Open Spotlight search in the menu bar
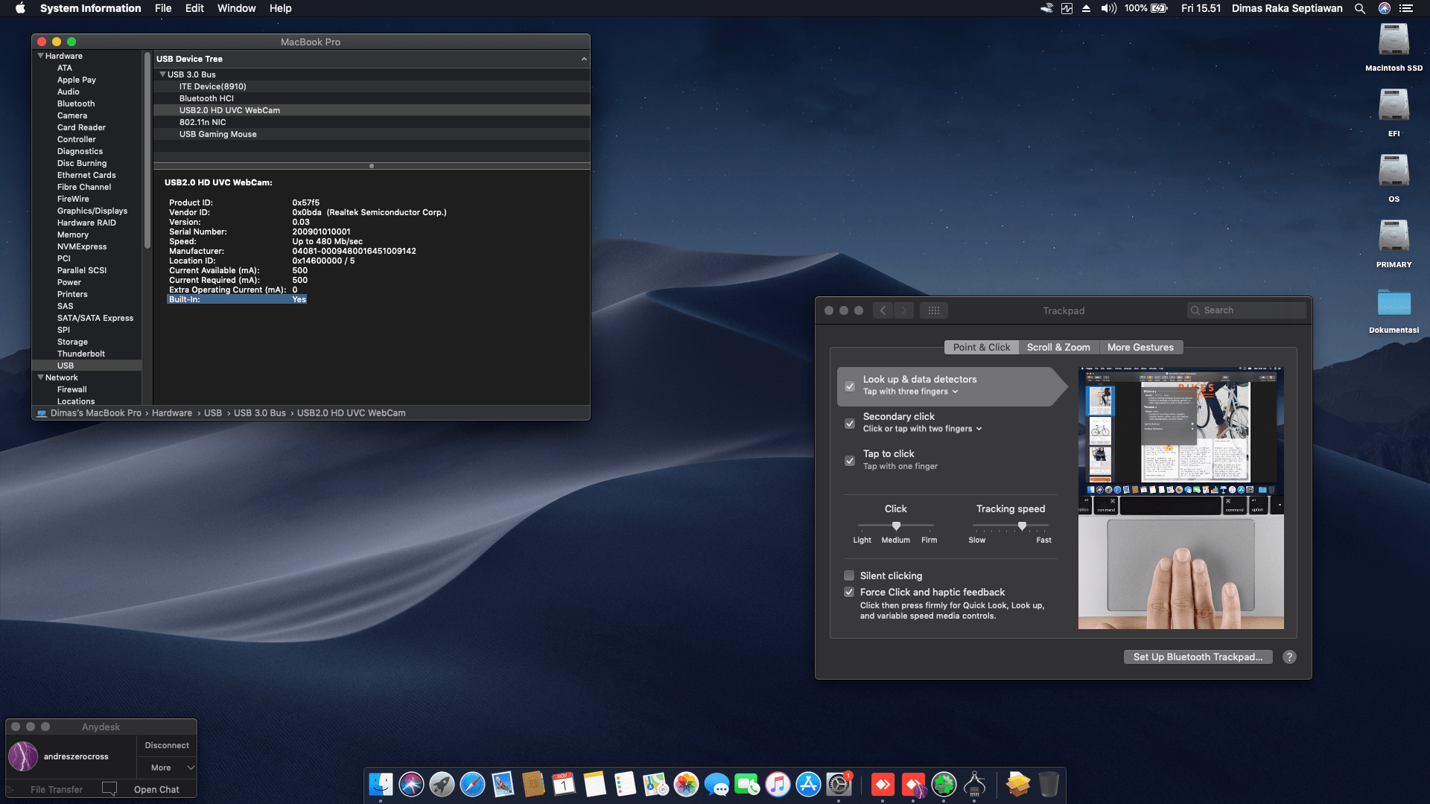Viewport: 1430px width, 804px height. pyautogui.click(x=1360, y=8)
